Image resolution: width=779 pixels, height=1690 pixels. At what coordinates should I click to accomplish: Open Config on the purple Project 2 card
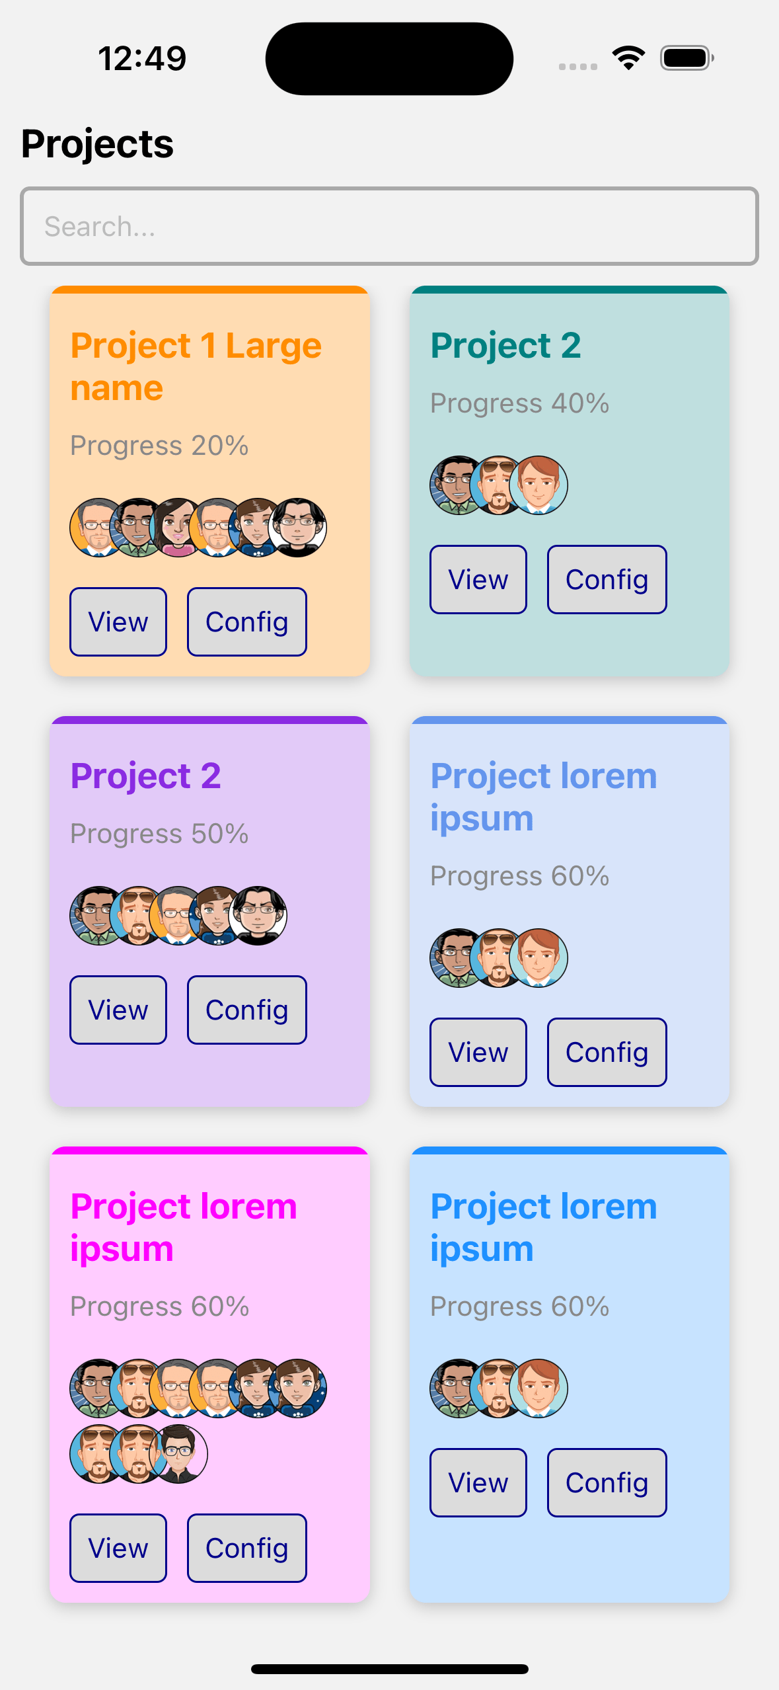(246, 1010)
